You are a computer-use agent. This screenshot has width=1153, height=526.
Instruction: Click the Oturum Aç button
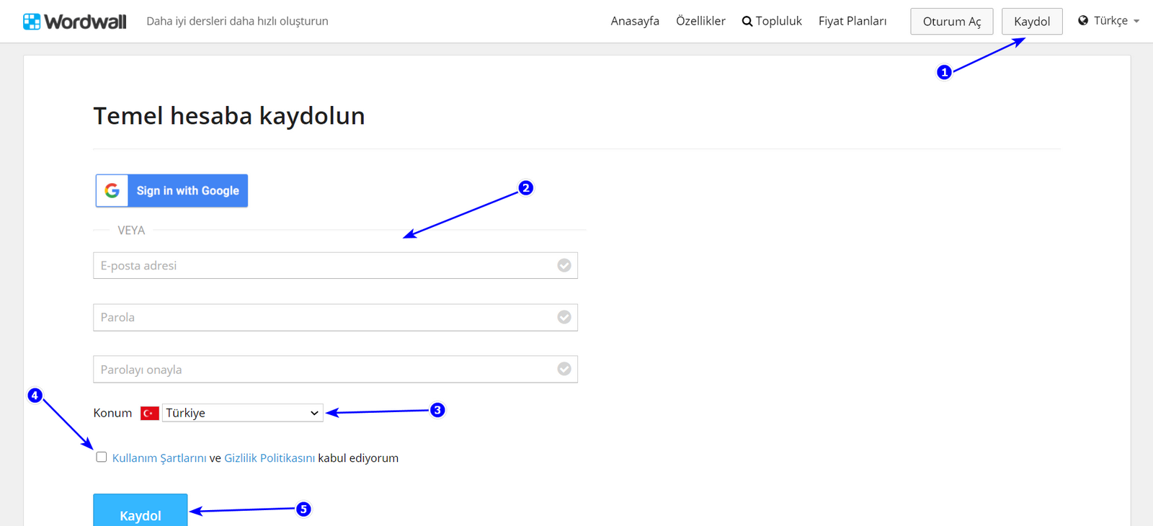pyautogui.click(x=952, y=21)
